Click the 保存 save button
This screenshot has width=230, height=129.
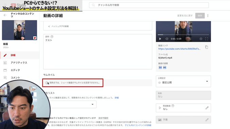coord(200,16)
